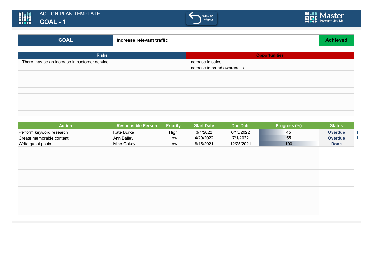Viewport: 373px width, 264px height.
Task: Select Overdue status for Perform keyword research
Action: (x=336, y=132)
